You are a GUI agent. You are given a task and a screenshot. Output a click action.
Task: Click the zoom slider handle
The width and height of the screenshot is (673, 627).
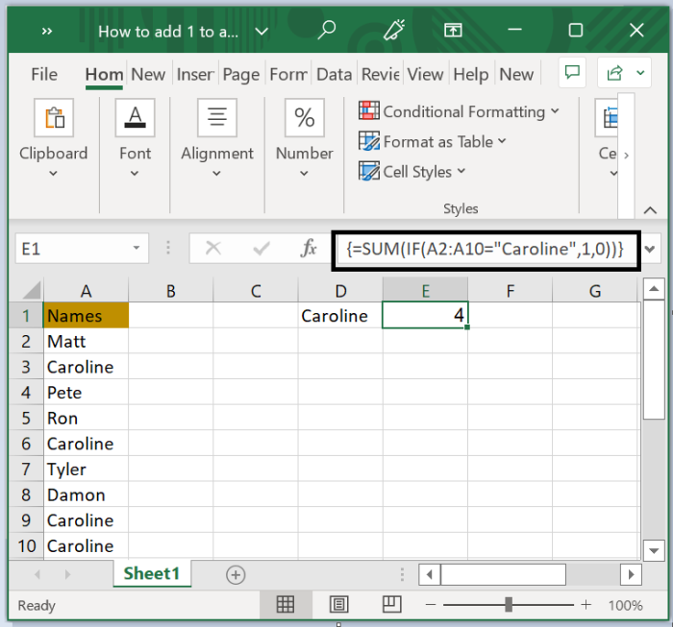509,605
